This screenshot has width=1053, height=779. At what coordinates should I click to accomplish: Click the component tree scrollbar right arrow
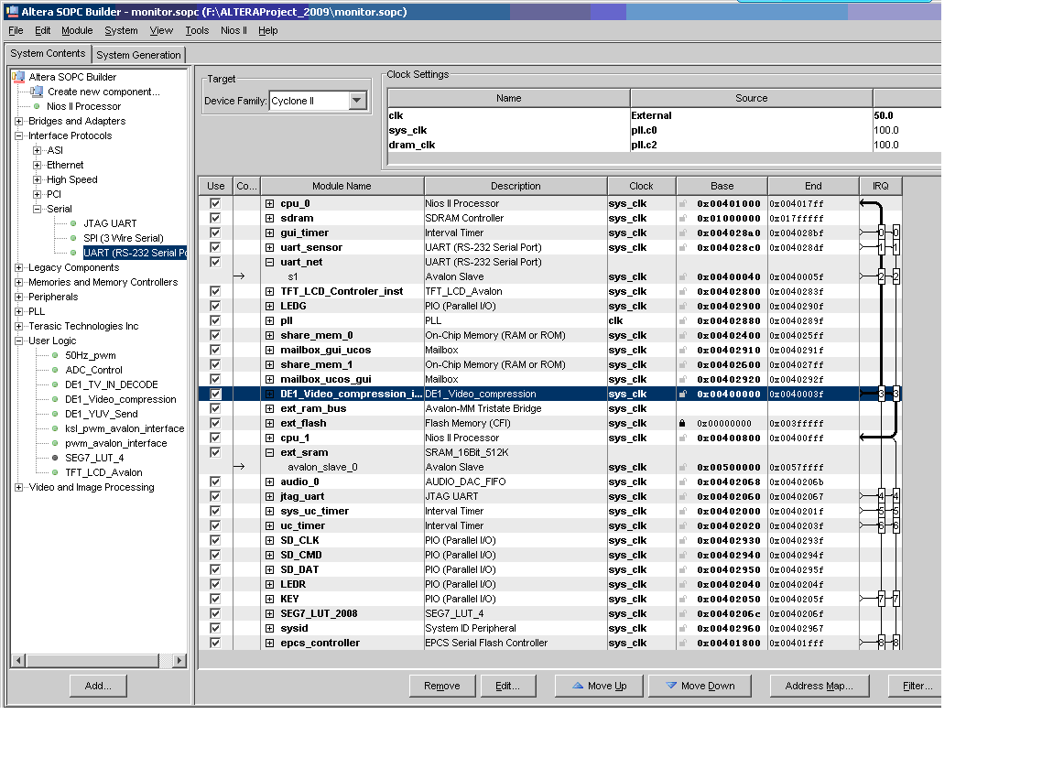point(179,660)
